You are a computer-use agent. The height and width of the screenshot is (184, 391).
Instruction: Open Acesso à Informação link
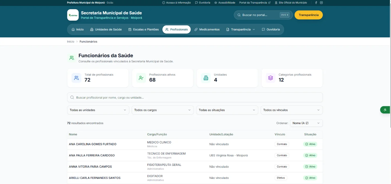tap(176, 3)
